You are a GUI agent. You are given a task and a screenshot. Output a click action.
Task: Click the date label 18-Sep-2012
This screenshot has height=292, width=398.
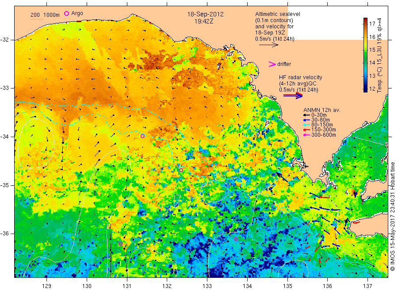[205, 14]
